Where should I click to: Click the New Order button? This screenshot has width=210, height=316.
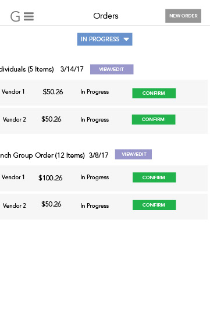183,16
